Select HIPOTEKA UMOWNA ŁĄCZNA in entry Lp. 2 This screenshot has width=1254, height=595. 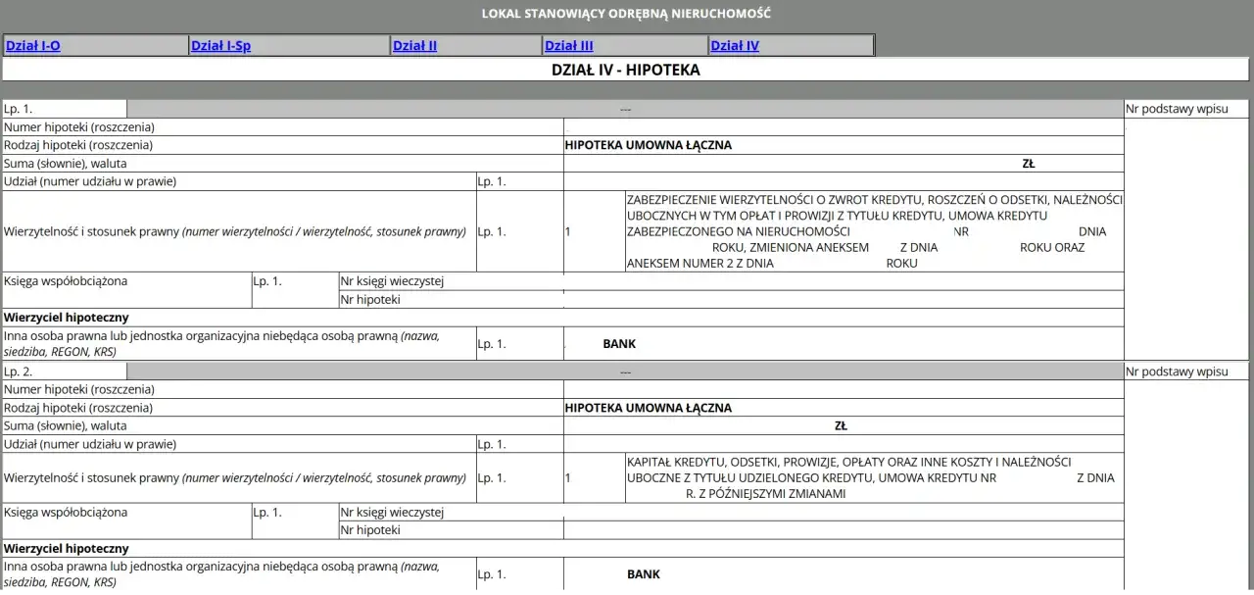coord(648,408)
